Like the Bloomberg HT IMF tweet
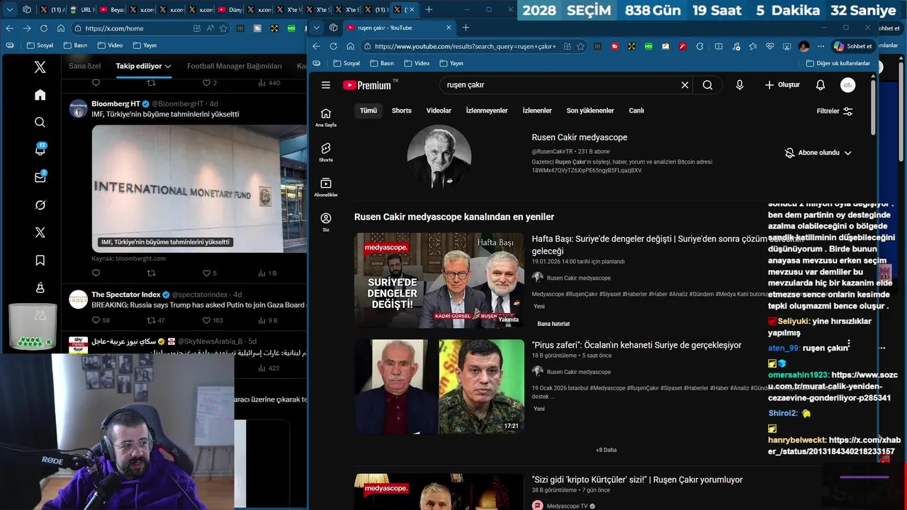The height and width of the screenshot is (510, 907). point(207,273)
